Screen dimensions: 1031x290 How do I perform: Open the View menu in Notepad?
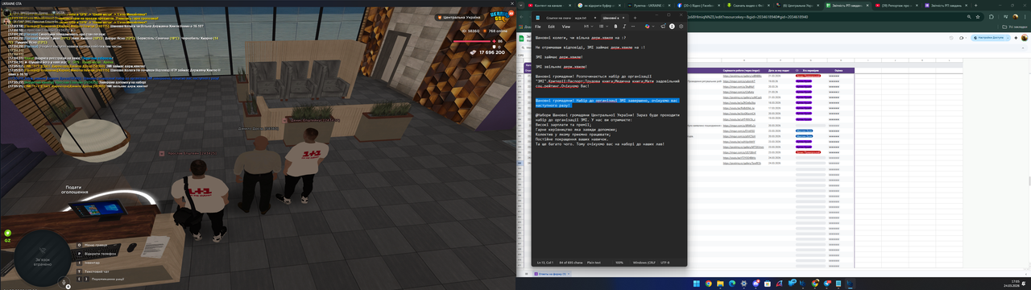(x=566, y=26)
